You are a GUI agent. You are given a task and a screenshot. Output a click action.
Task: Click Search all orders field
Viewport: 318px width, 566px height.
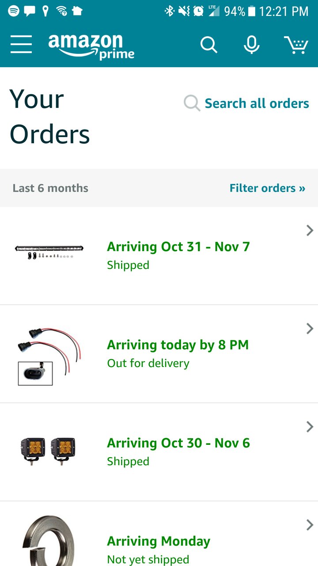click(246, 103)
